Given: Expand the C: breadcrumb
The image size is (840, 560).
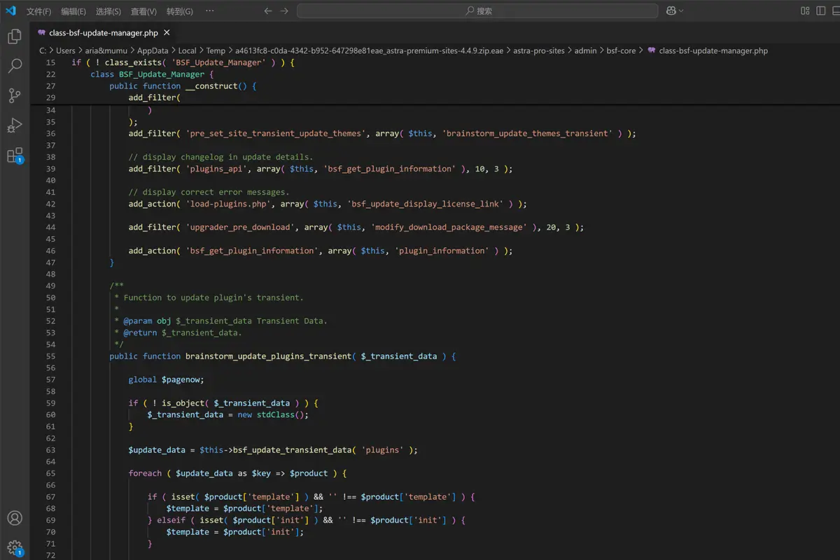Looking at the screenshot, I should [43, 50].
